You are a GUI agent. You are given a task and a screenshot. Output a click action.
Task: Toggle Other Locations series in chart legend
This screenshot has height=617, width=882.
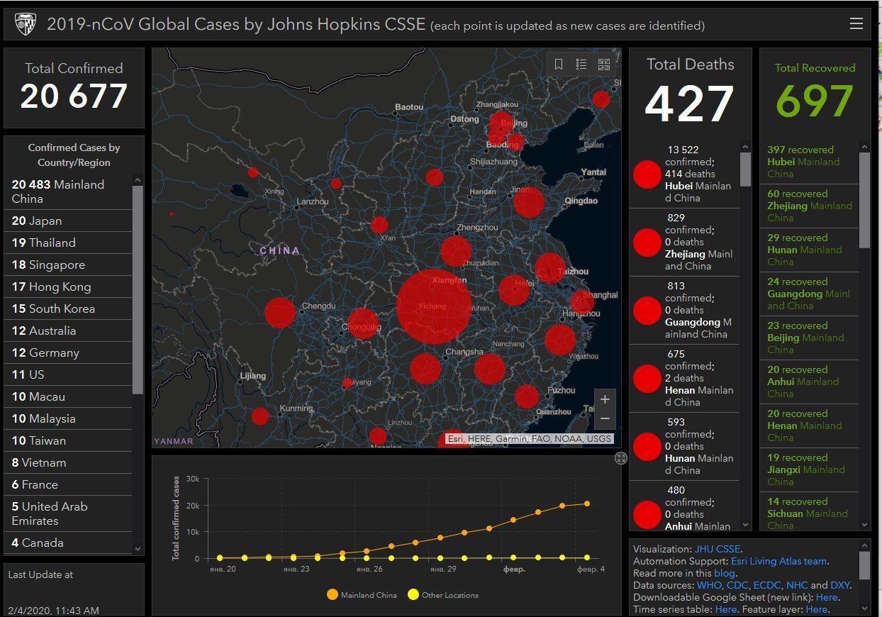click(x=443, y=595)
